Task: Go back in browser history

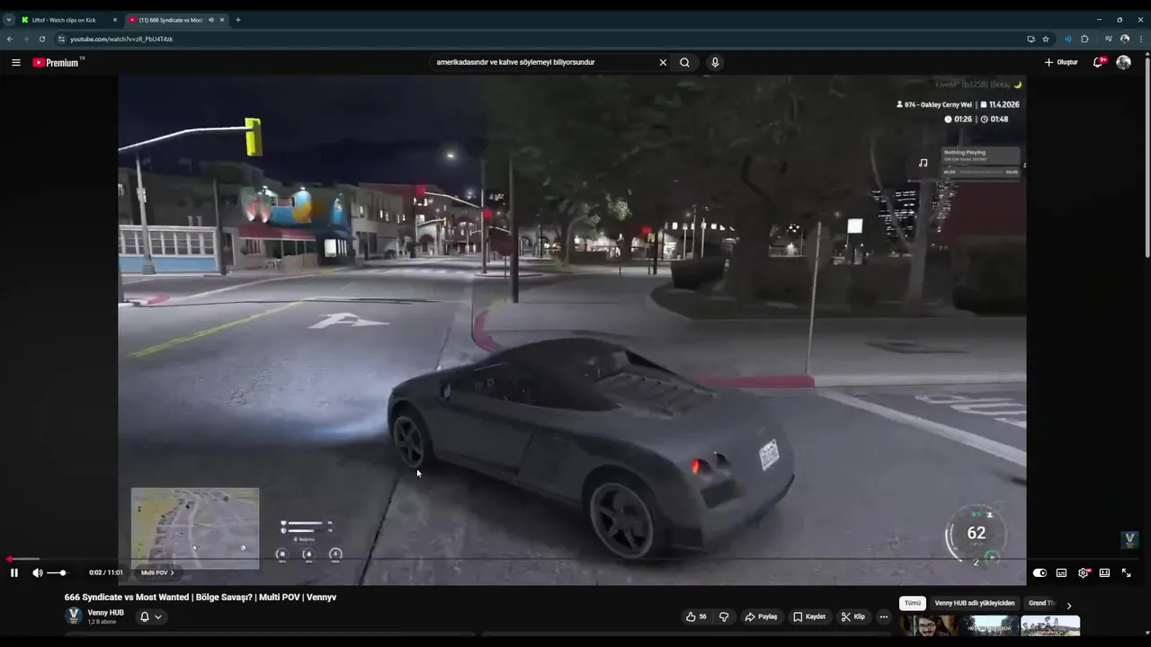Action: tap(10, 39)
